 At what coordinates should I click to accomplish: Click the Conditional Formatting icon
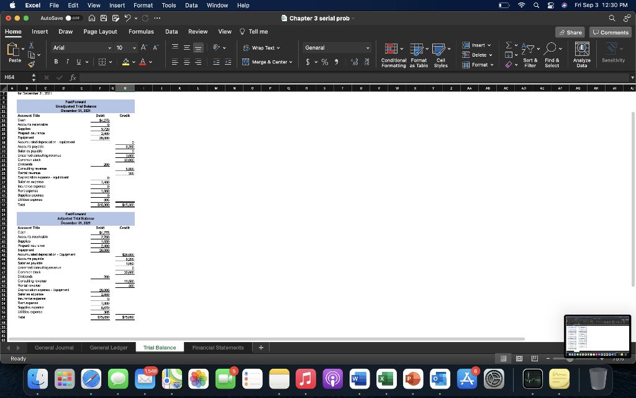pyautogui.click(x=391, y=49)
